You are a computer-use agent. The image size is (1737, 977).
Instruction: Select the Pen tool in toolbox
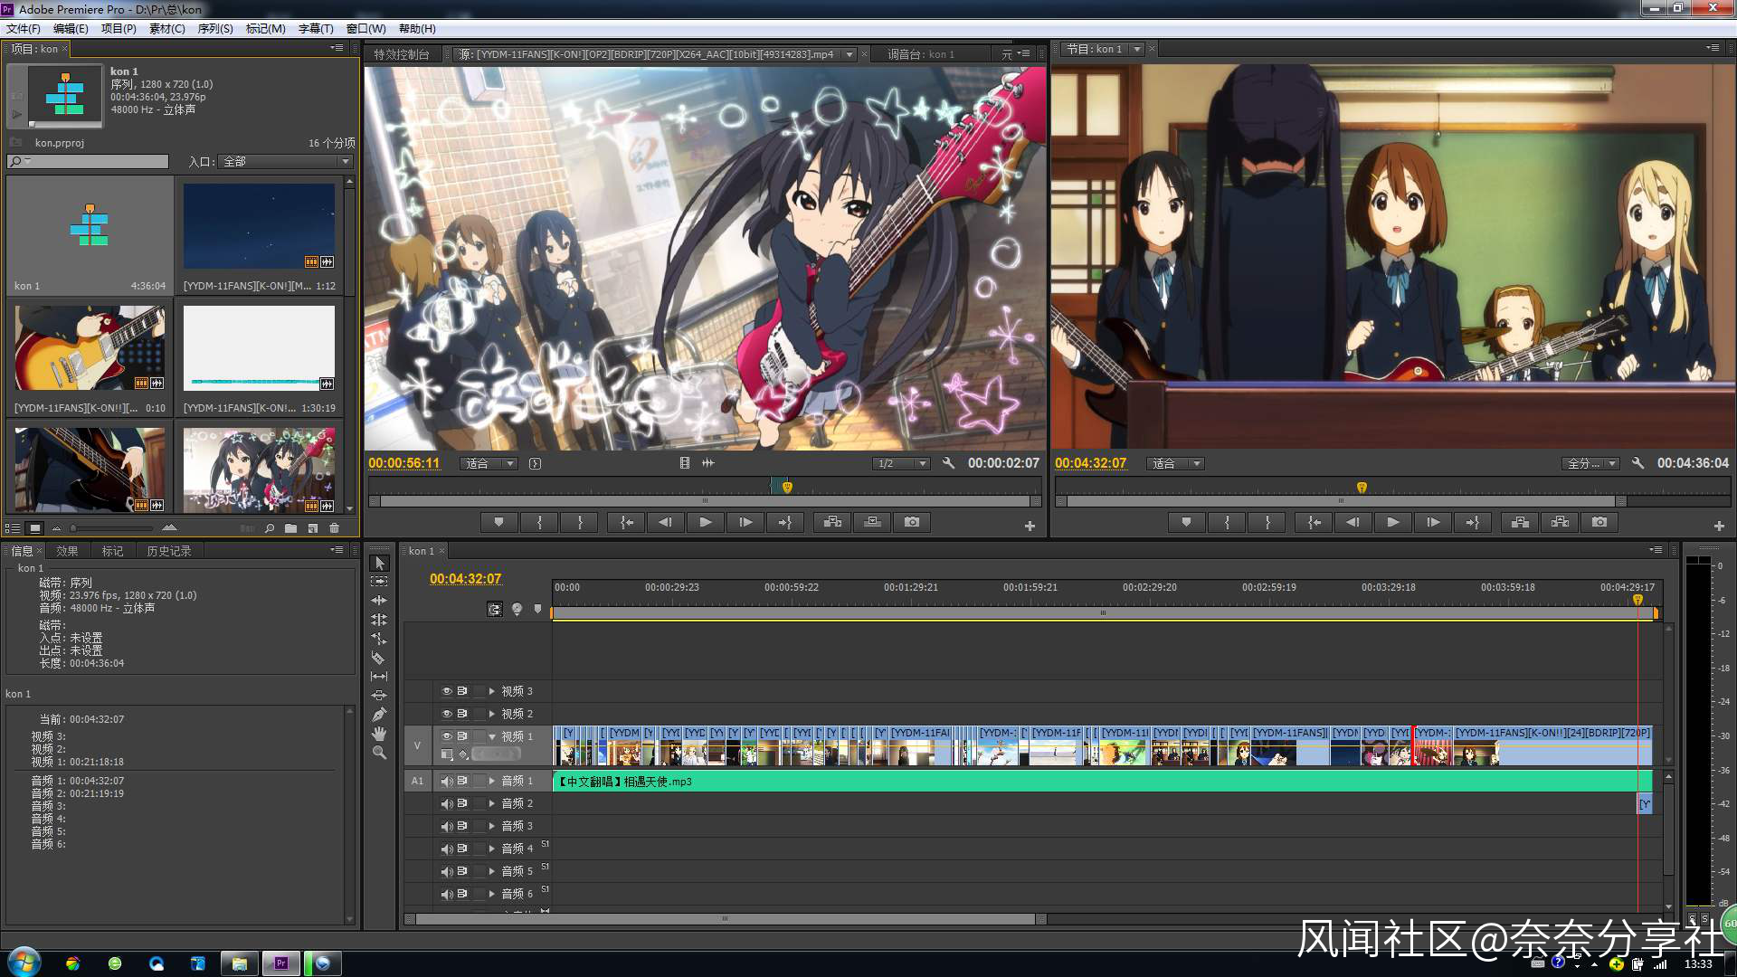(x=379, y=715)
